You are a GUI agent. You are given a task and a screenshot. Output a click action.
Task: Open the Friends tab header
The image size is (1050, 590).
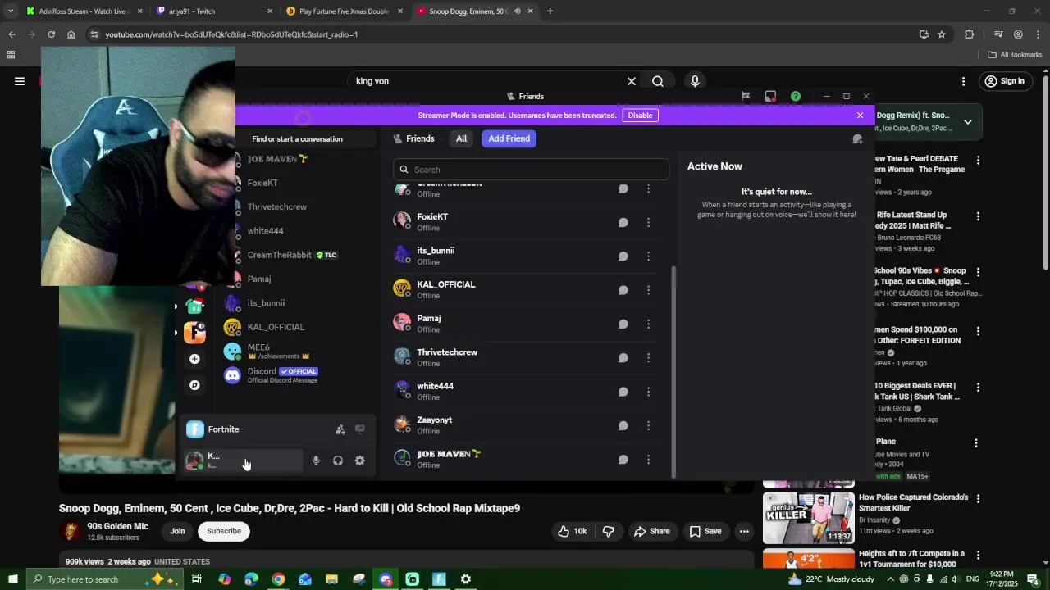[x=414, y=138]
